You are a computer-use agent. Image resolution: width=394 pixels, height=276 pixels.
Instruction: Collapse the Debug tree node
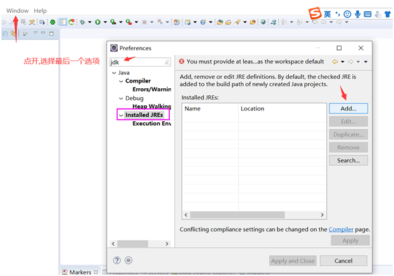(x=121, y=98)
